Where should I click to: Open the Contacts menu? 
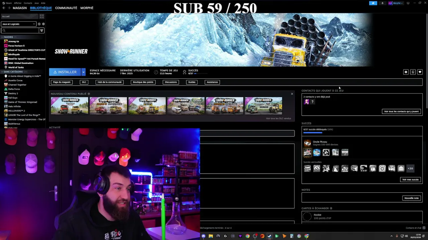click(28, 3)
